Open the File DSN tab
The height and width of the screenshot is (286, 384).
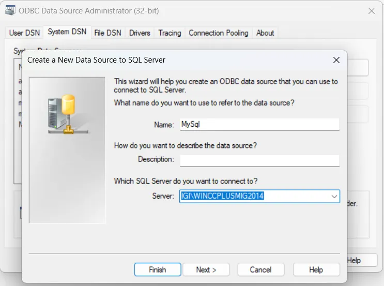click(107, 33)
